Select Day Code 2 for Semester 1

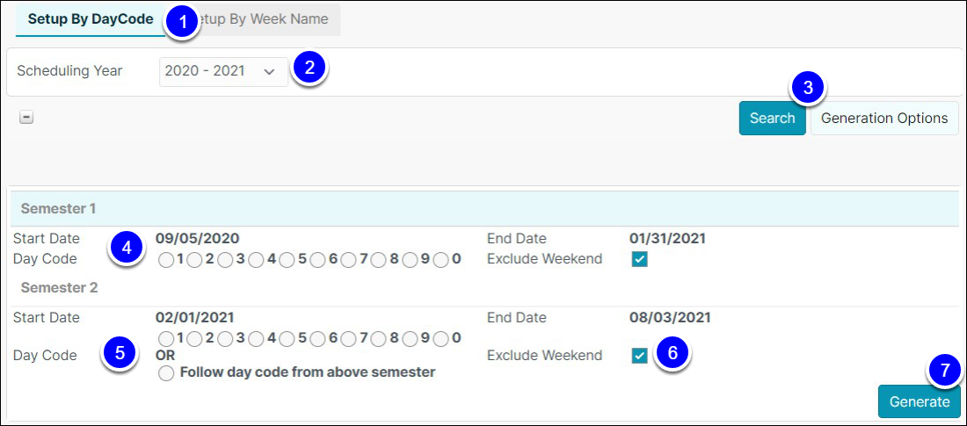coord(194,261)
